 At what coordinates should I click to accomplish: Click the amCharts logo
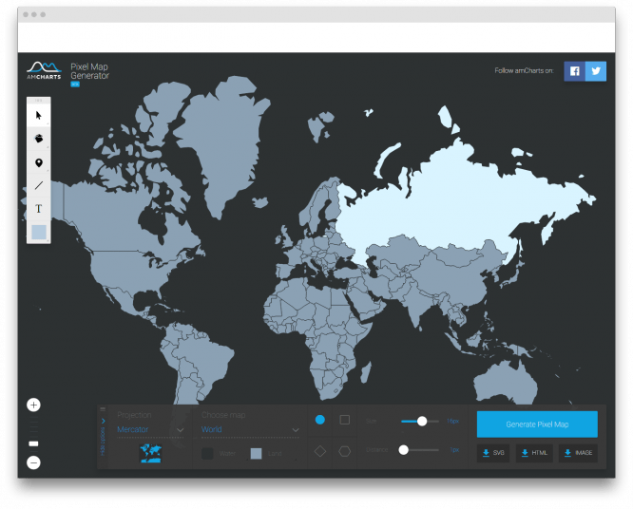coord(44,70)
